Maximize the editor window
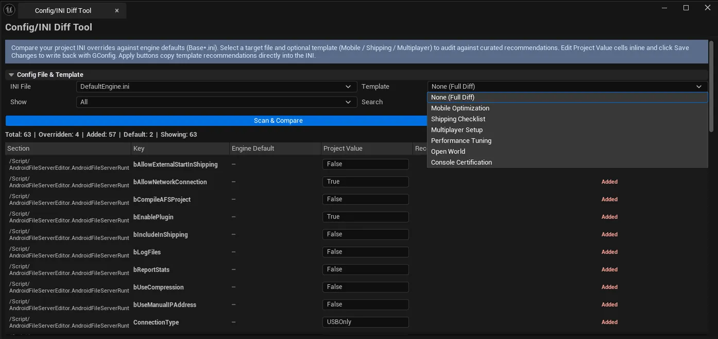Image resolution: width=718 pixels, height=339 pixels. [x=686, y=8]
